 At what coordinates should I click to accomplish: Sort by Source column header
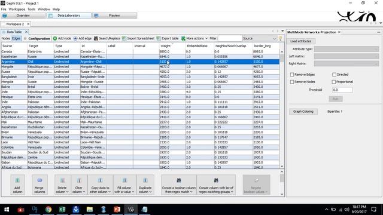coord(14,46)
